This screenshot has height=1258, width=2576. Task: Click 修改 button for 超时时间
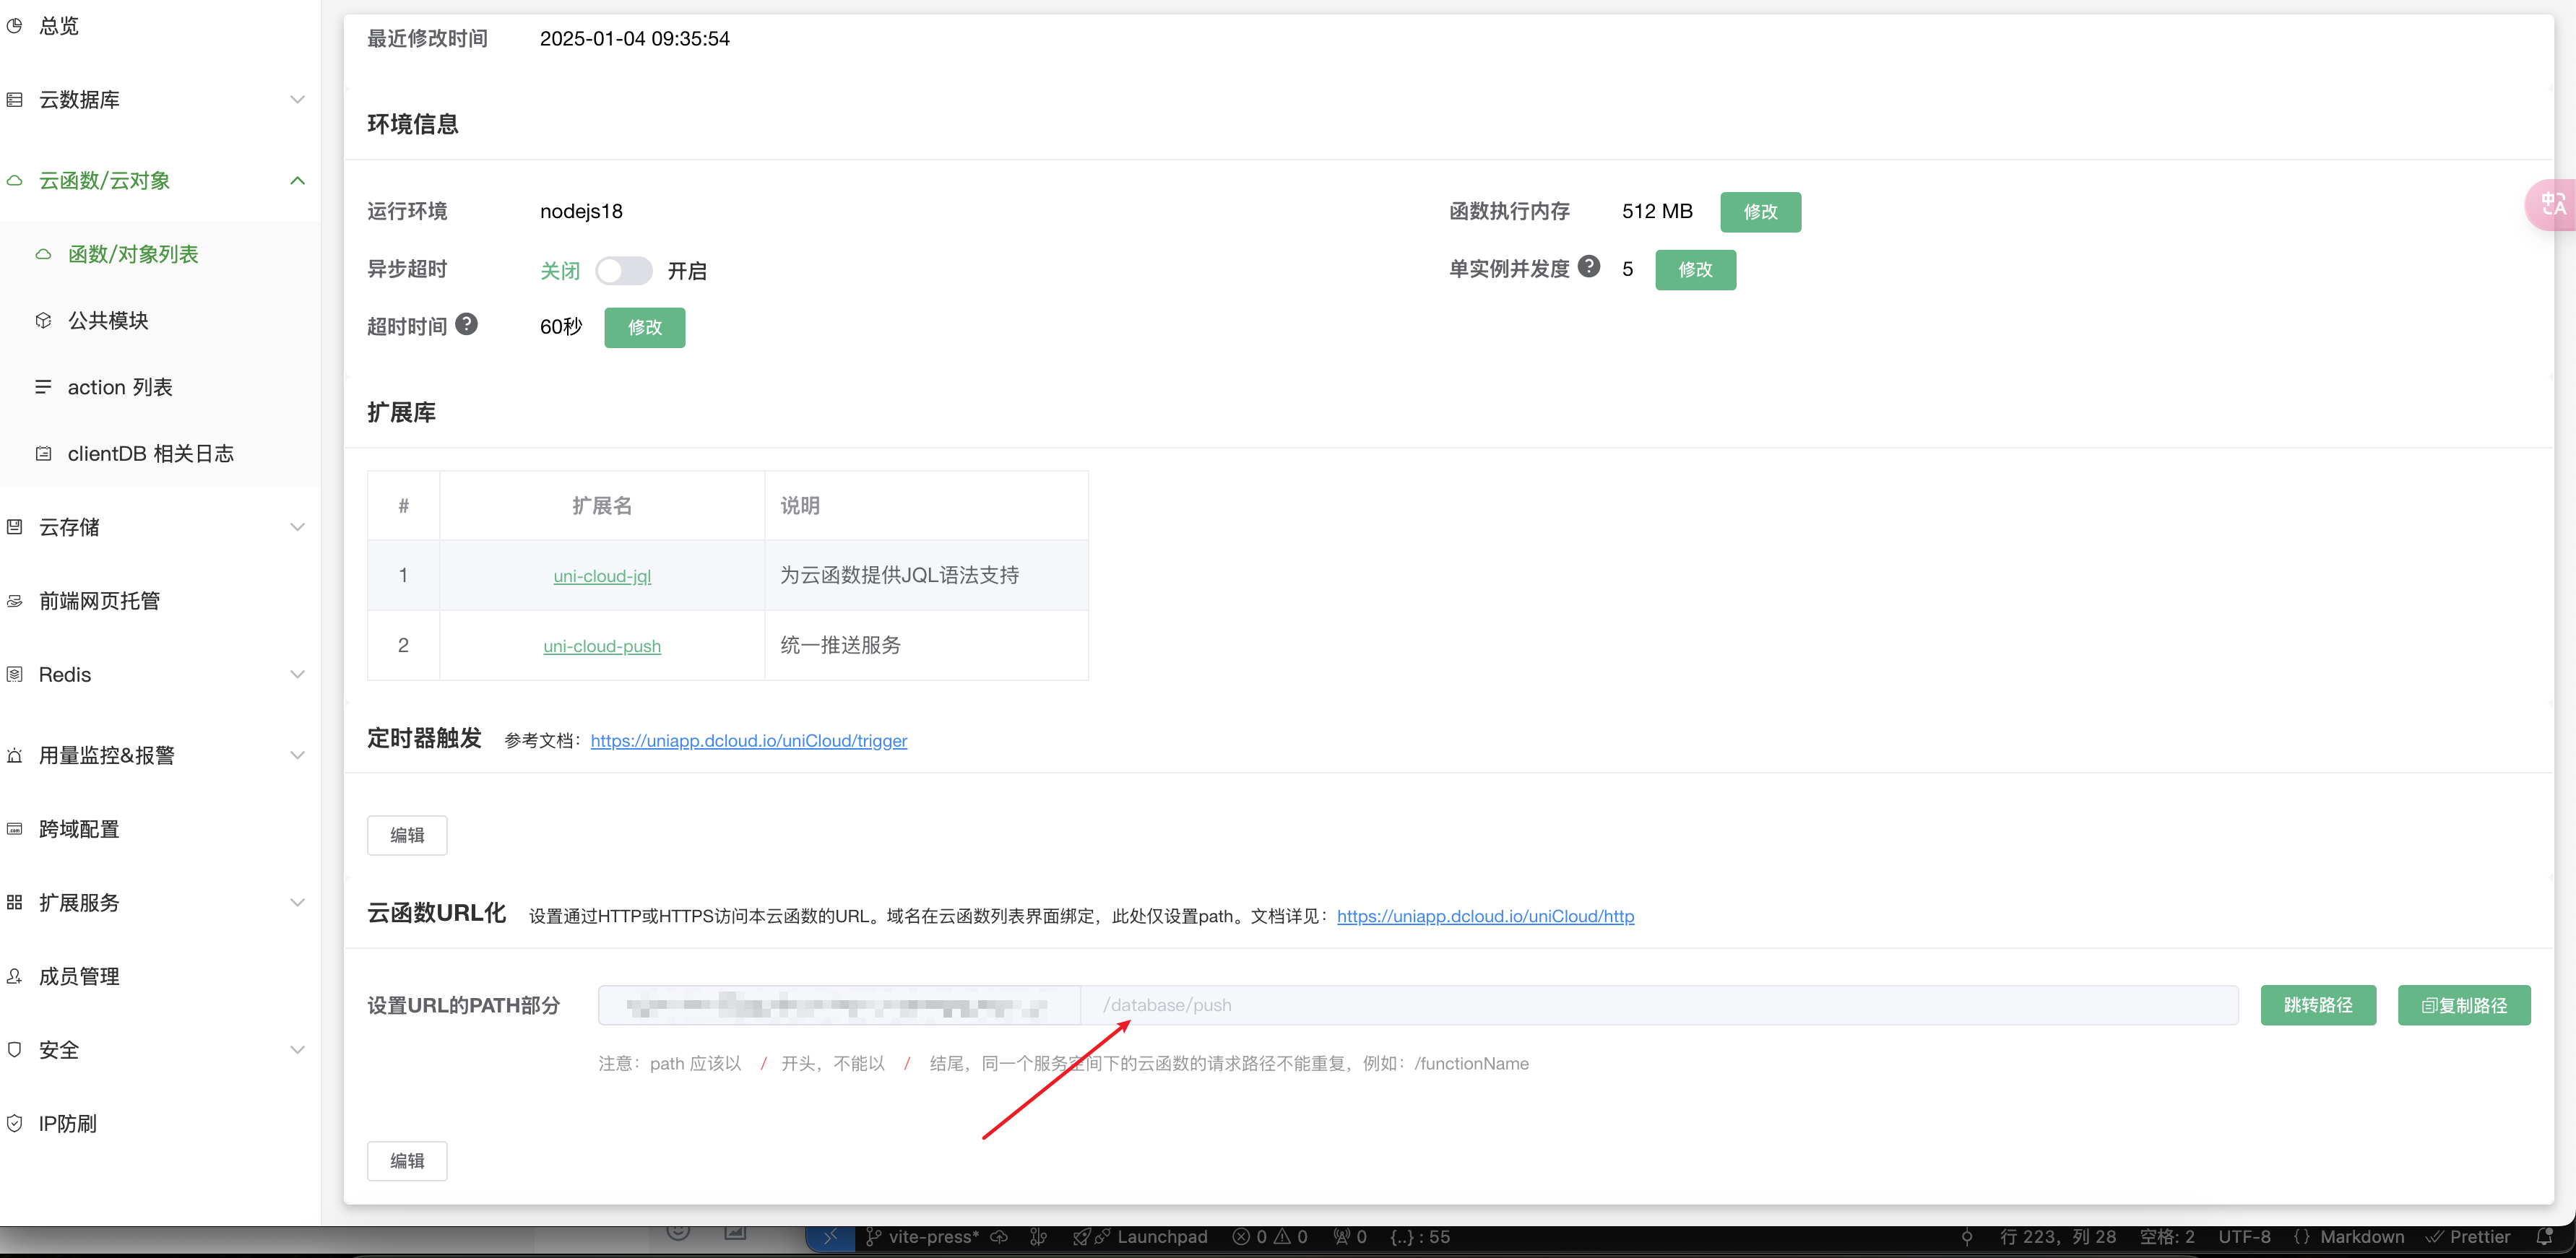[x=644, y=328]
